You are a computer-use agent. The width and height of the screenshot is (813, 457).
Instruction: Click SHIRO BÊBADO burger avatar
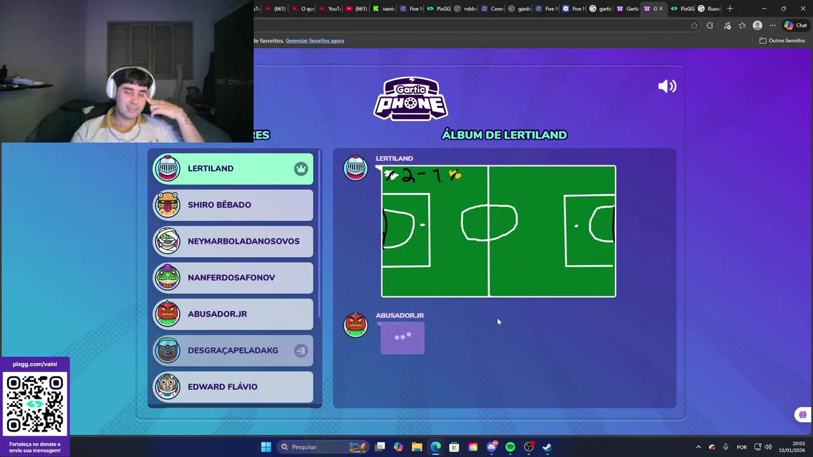[x=168, y=204]
